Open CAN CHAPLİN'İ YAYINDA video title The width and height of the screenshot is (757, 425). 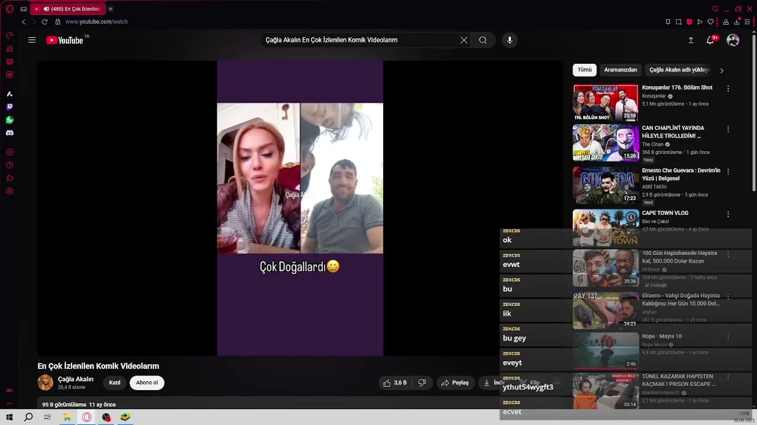click(x=673, y=132)
